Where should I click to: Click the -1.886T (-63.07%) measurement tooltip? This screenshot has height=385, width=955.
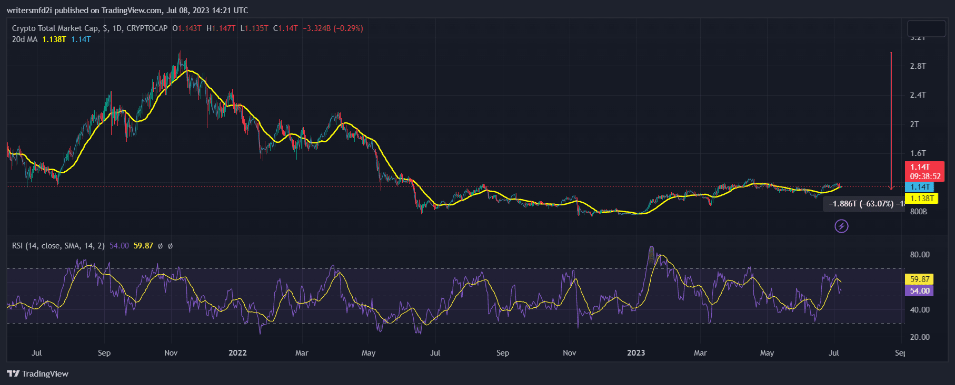(863, 204)
